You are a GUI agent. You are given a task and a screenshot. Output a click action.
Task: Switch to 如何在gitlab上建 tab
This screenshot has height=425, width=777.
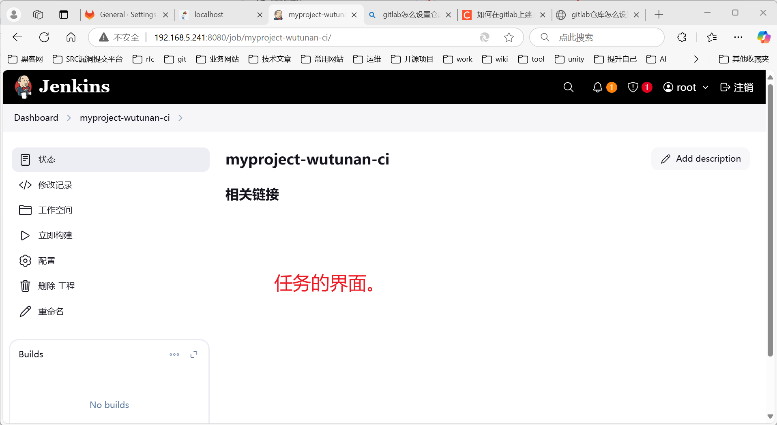click(x=504, y=15)
